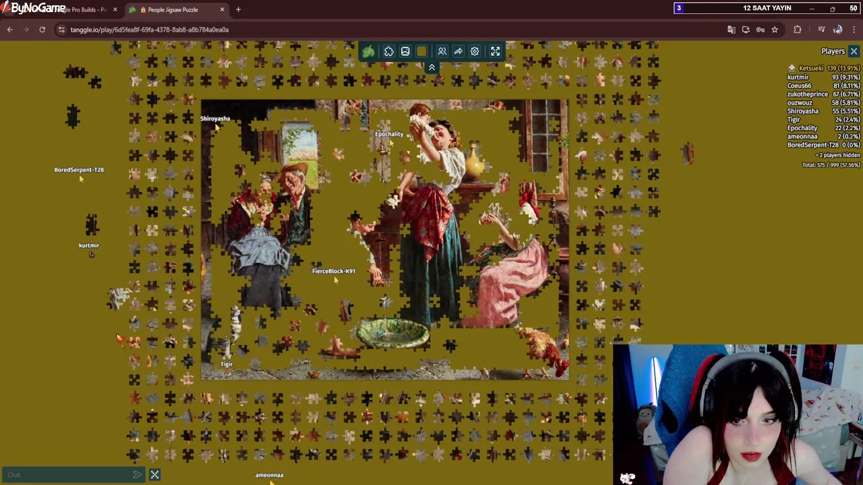The width and height of the screenshot is (863, 485).
Task: Open media controls icon
Action: (x=821, y=30)
